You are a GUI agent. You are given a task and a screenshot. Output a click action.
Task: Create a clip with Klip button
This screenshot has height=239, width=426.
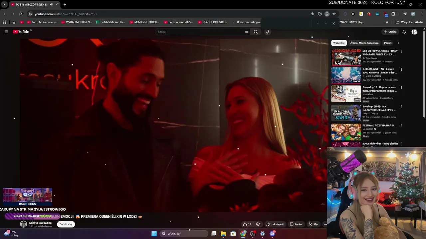313,224
